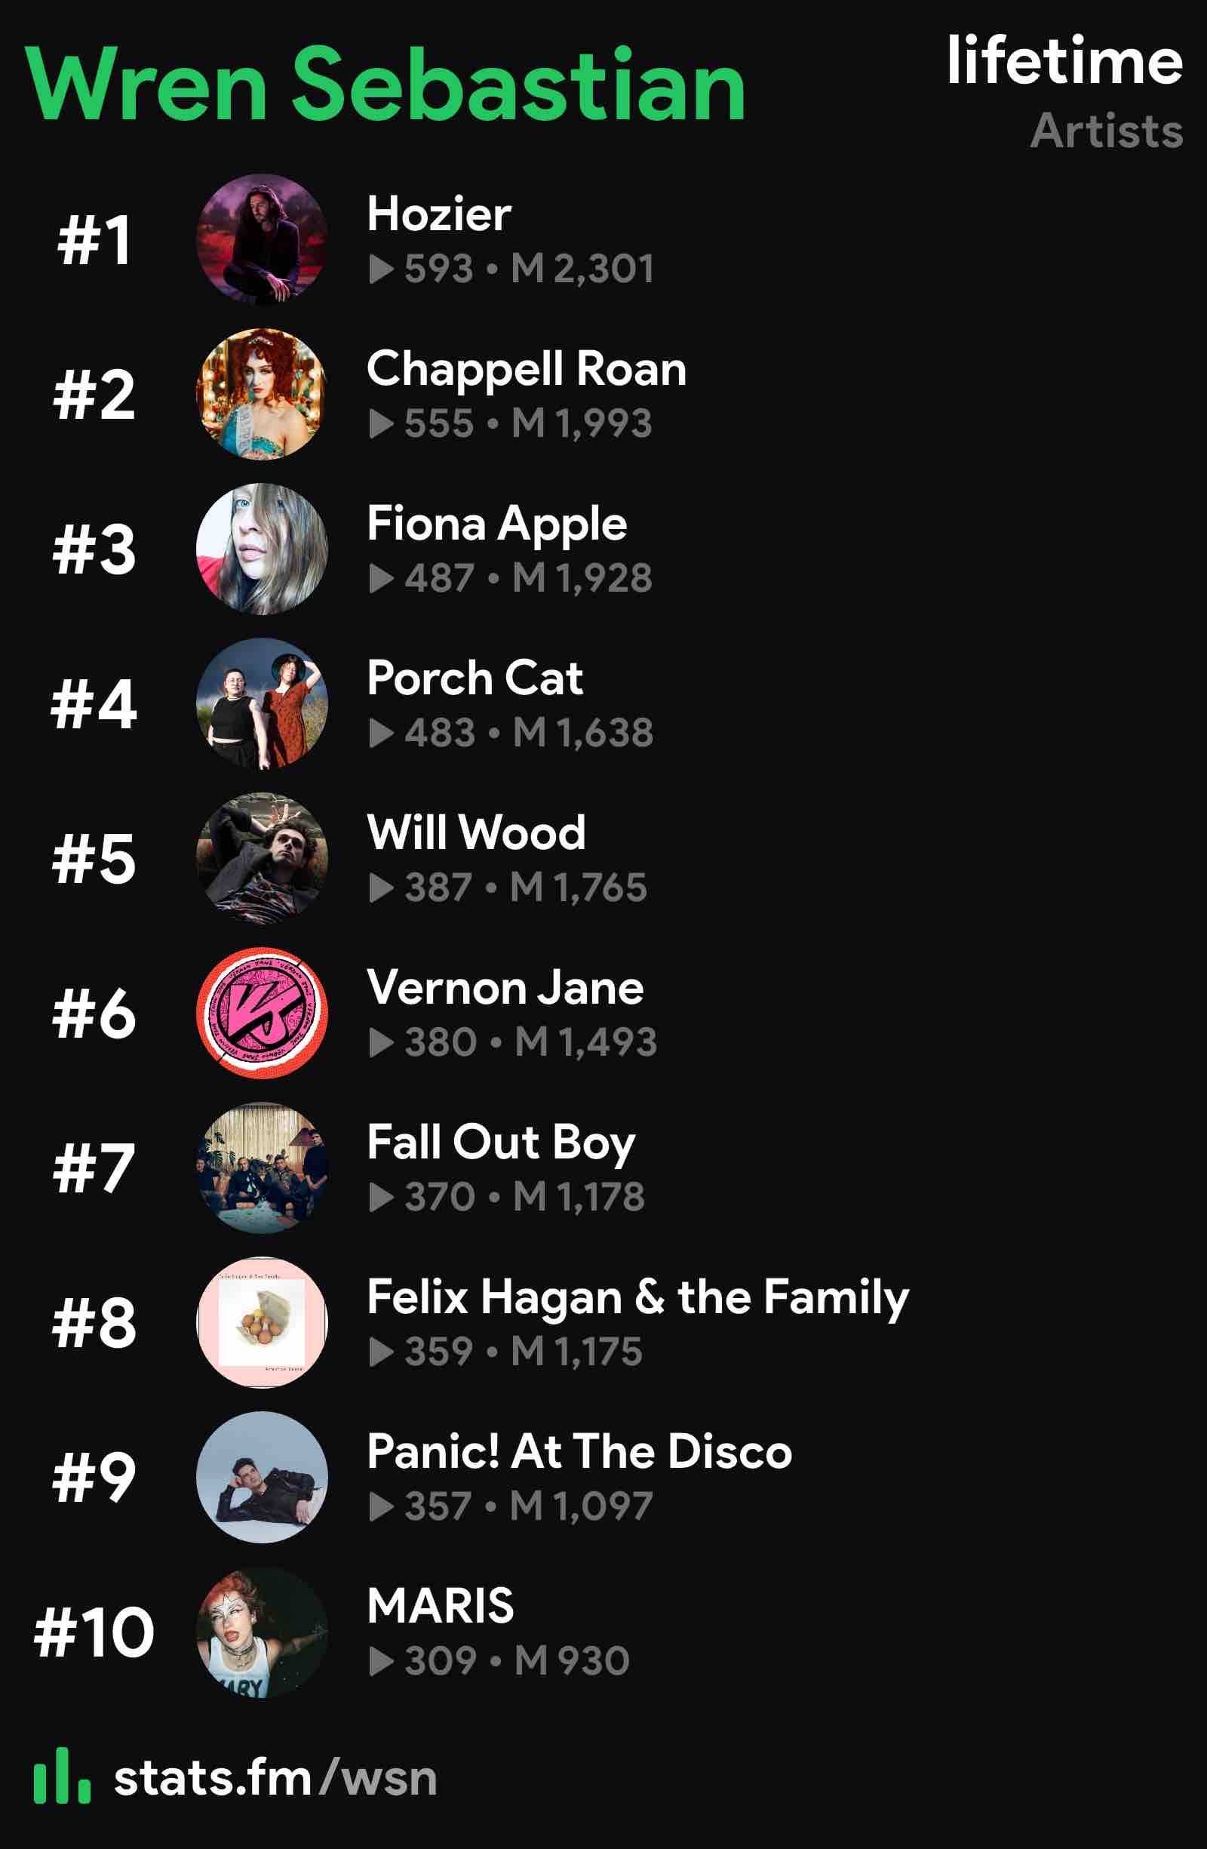
Task: Select the Artists category label
Action: pyautogui.click(x=1107, y=131)
